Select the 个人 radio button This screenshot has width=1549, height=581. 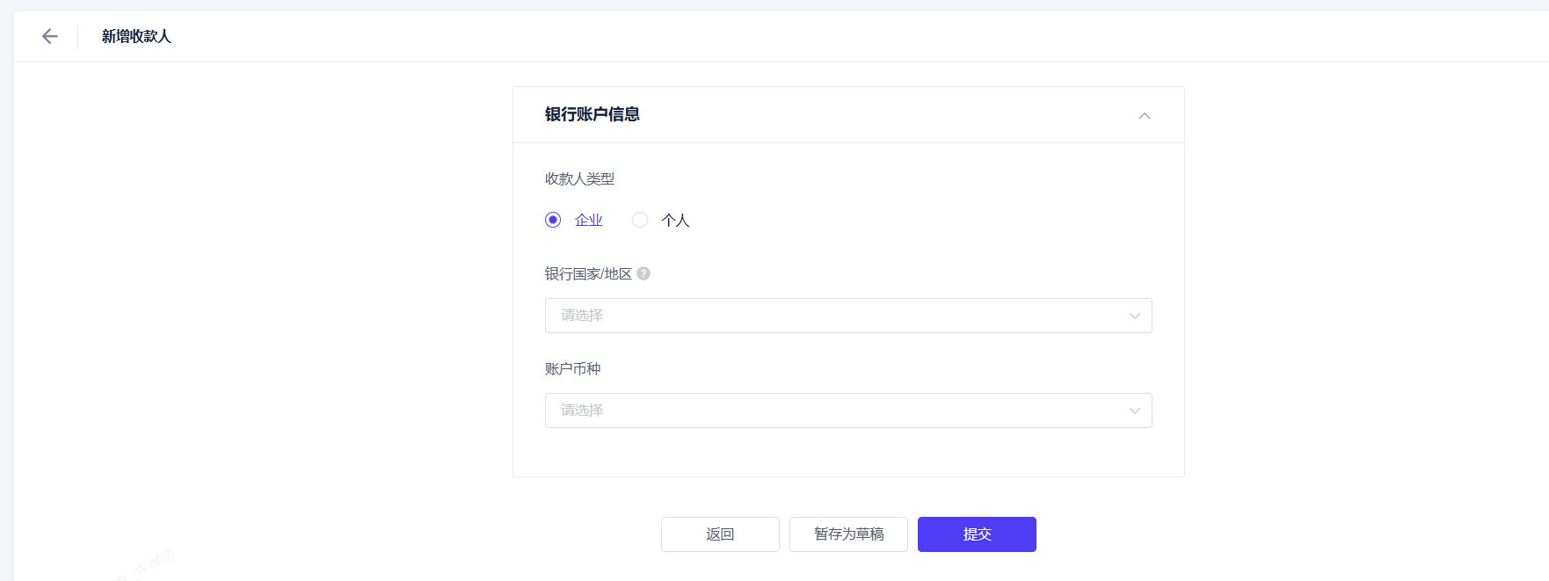point(640,220)
